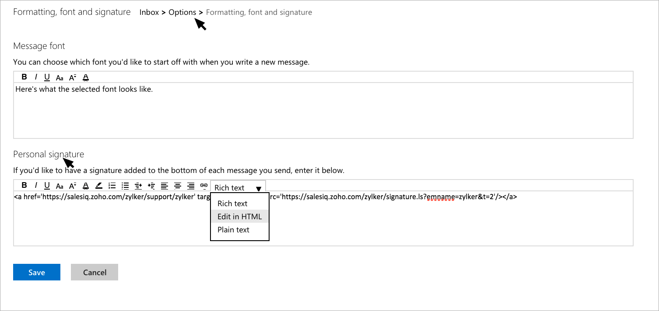Select Rich text from the dropdown list
The image size is (659, 311).
[240, 204]
